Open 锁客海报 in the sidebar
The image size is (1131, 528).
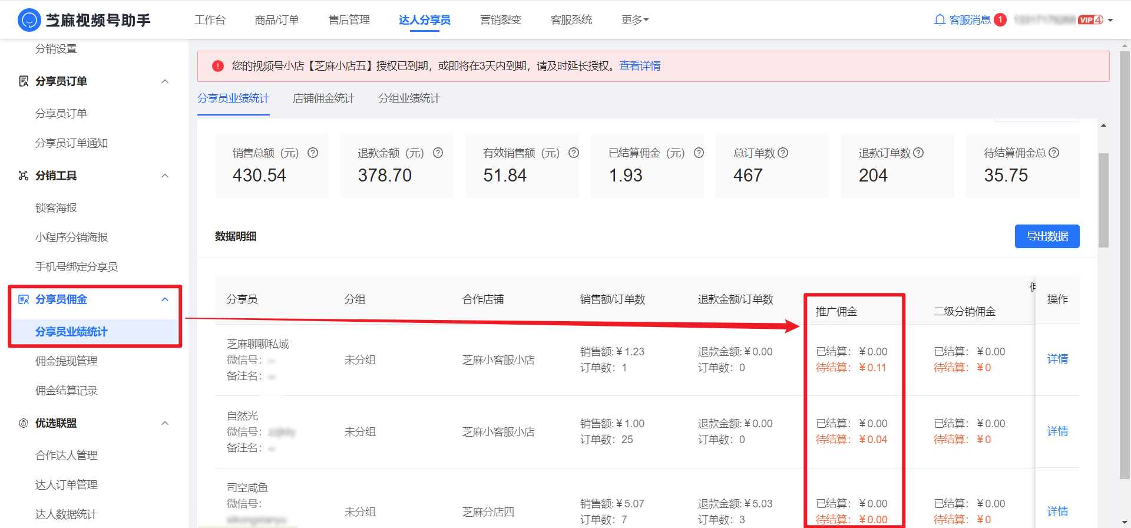click(x=56, y=208)
